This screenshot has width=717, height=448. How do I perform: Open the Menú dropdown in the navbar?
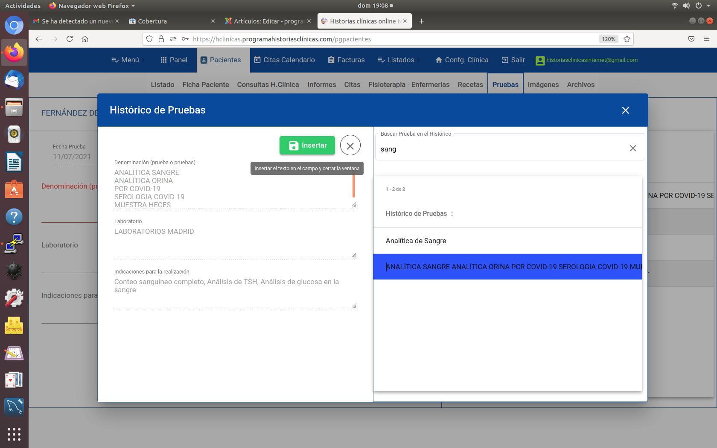pyautogui.click(x=125, y=60)
